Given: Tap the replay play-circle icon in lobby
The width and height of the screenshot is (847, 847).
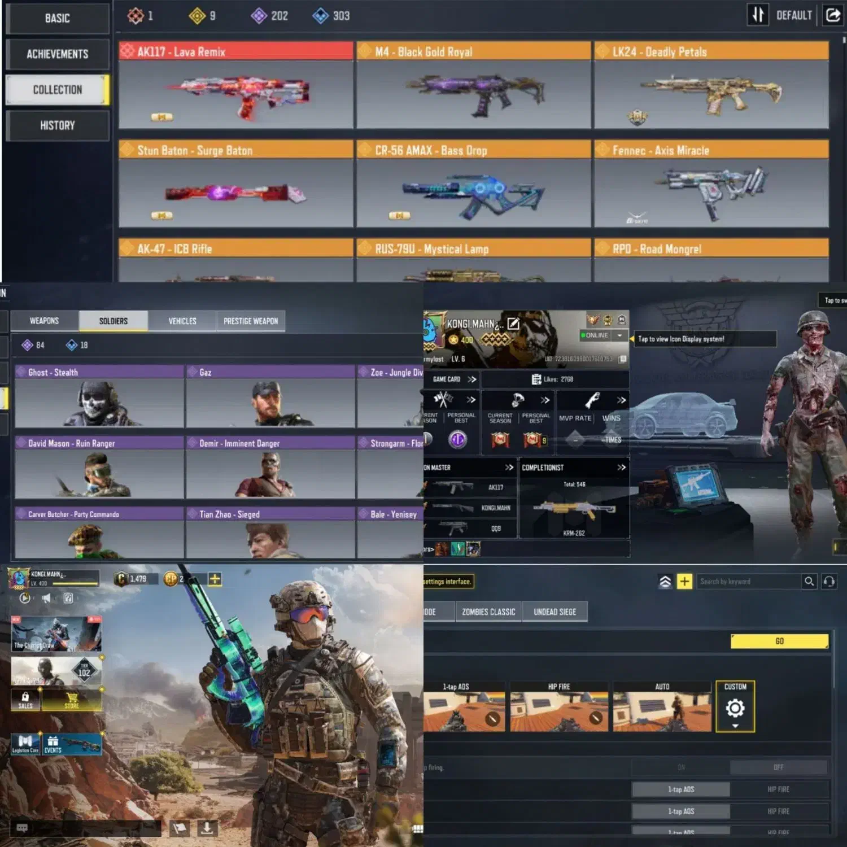Looking at the screenshot, I should pos(24,598).
